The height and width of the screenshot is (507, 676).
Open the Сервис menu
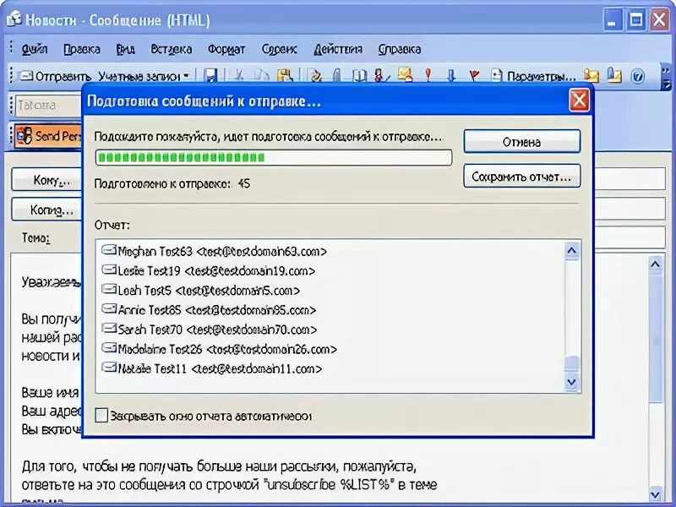(x=279, y=49)
